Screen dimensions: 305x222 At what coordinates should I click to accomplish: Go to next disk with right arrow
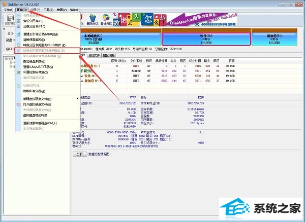(12, 33)
